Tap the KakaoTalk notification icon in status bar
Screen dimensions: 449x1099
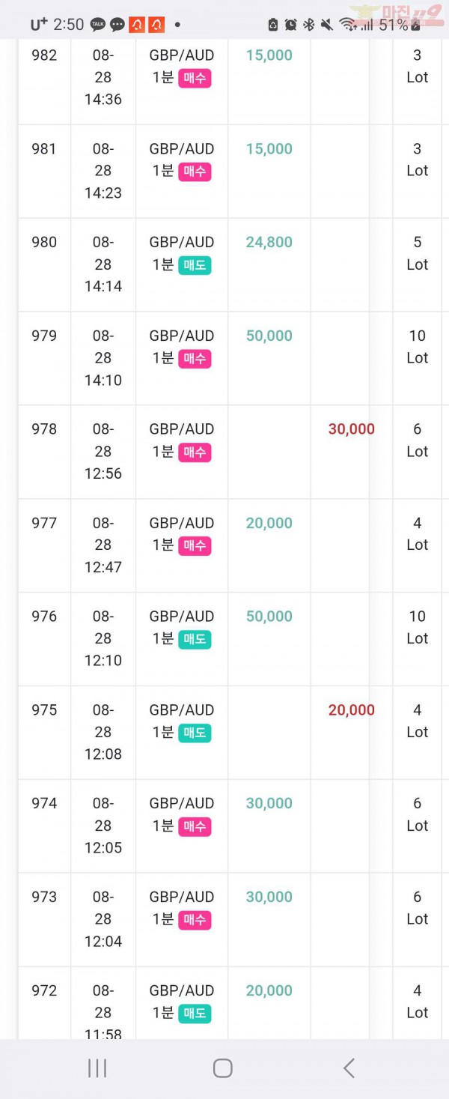coord(98,25)
